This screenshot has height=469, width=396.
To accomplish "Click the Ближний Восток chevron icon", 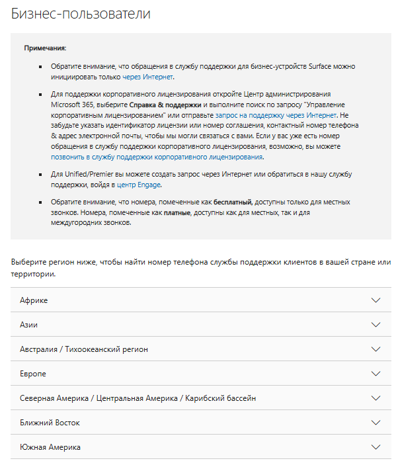I will pos(376,422).
